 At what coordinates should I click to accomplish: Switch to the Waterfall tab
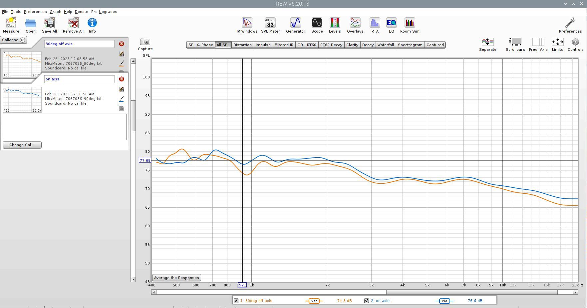click(385, 45)
